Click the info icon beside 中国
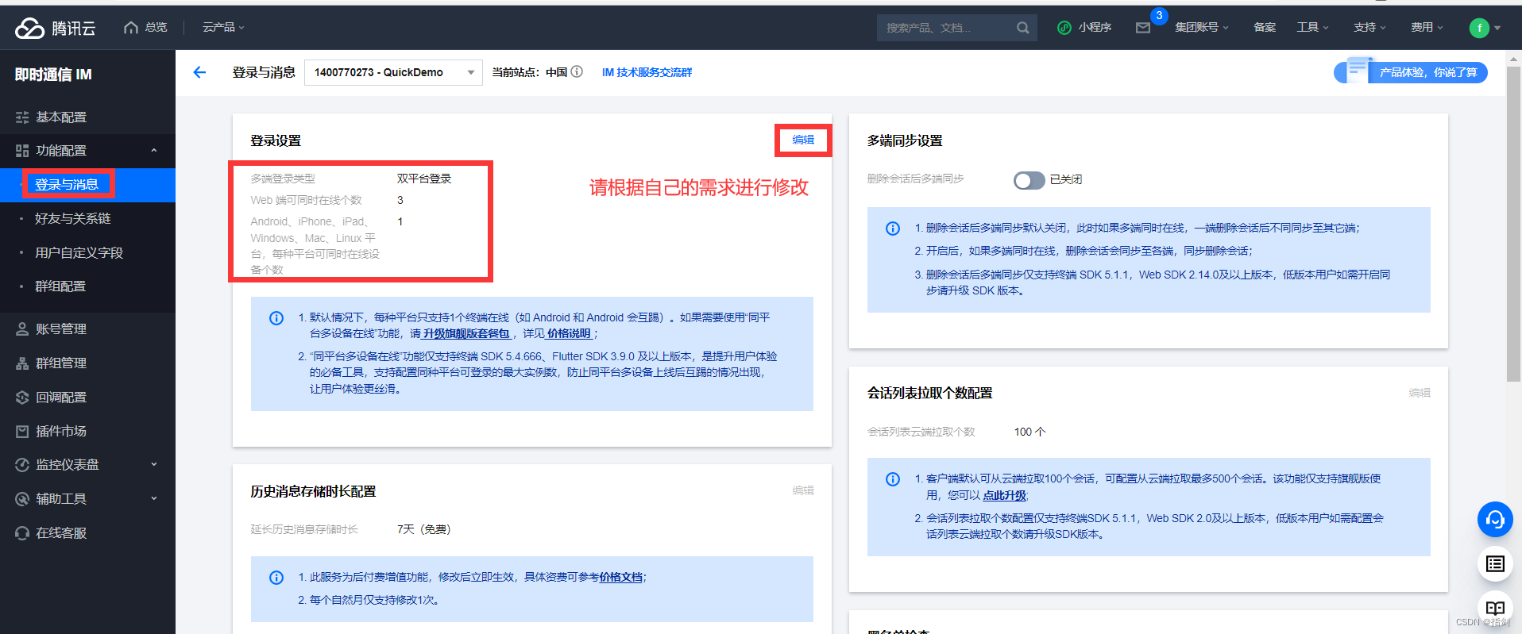 577,71
